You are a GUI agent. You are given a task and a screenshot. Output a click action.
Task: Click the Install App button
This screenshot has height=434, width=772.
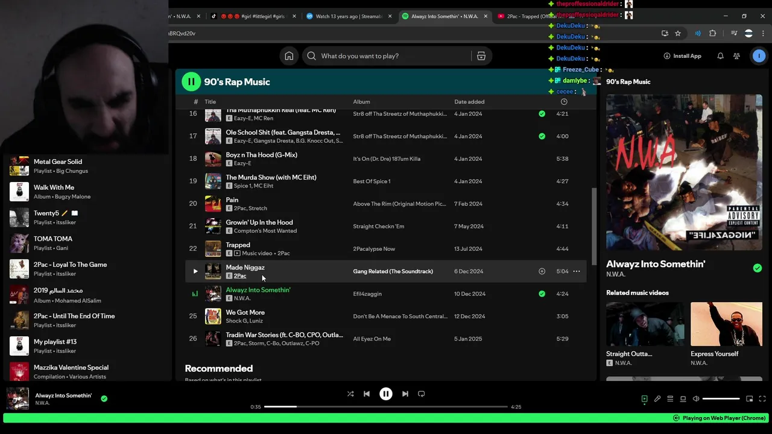682,56
